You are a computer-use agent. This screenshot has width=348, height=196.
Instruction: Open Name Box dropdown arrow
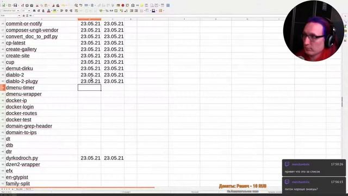point(19,16)
